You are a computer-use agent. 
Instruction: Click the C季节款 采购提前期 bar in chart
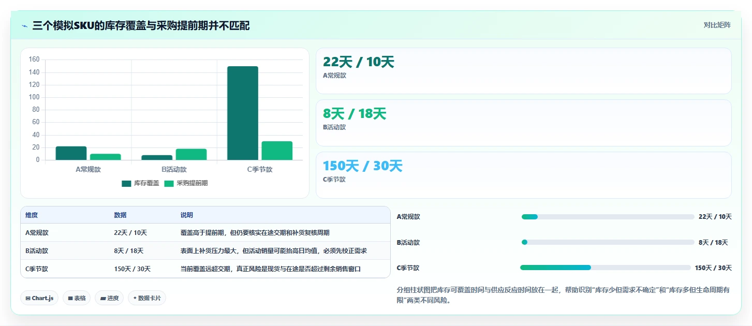click(277, 151)
